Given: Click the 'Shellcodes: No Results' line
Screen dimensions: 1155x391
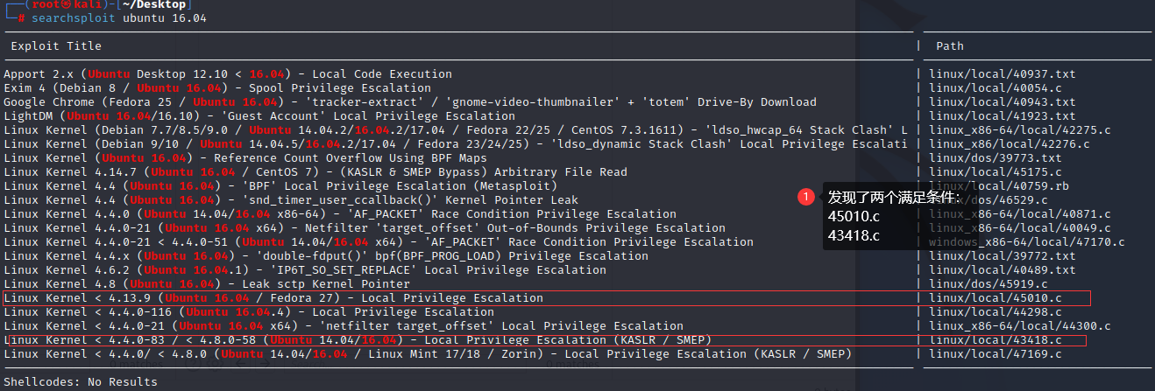Looking at the screenshot, I should [x=81, y=382].
